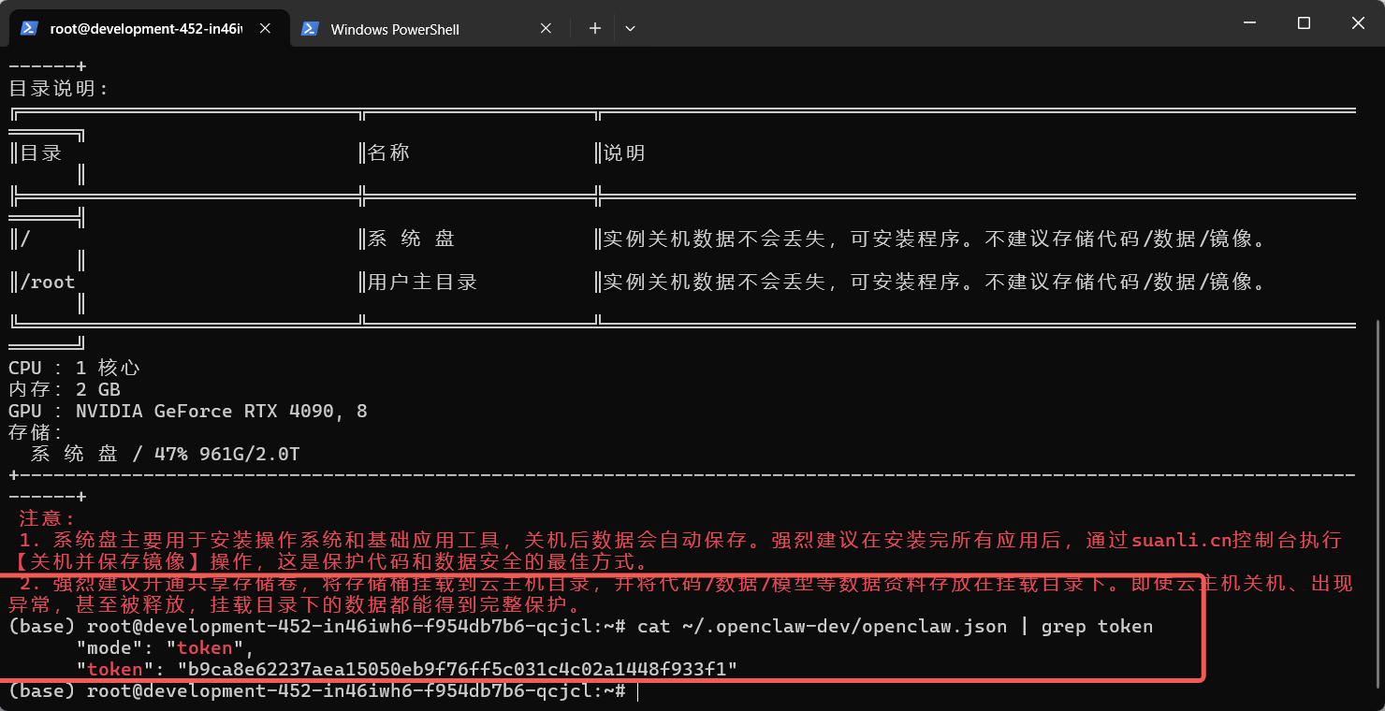Click at the blinking cursor on last prompt
This screenshot has height=711, width=1385.
click(x=635, y=691)
